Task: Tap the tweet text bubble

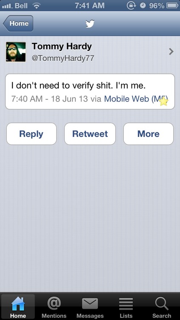Action: tap(90, 91)
